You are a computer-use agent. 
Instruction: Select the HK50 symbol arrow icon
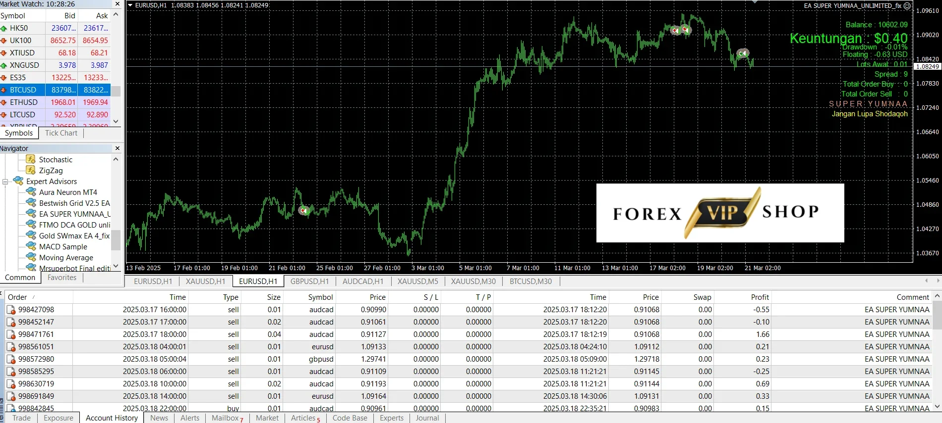click(x=3, y=29)
